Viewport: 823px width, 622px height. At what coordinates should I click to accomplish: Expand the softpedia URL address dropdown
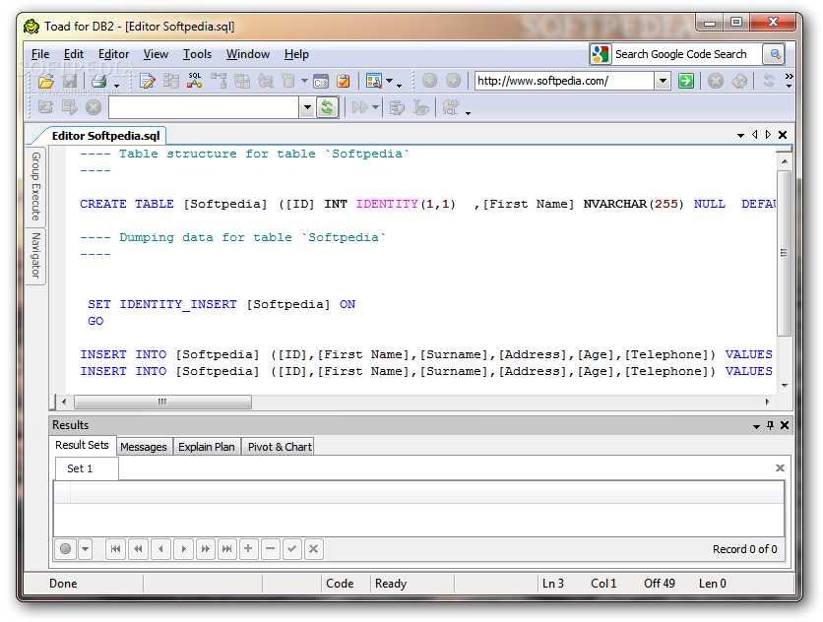coord(663,81)
